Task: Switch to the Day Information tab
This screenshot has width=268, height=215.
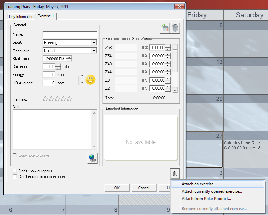Action: [x=21, y=17]
